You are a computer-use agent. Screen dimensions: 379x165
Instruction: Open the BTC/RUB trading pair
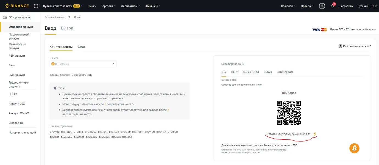pyautogui.click(x=173, y=132)
